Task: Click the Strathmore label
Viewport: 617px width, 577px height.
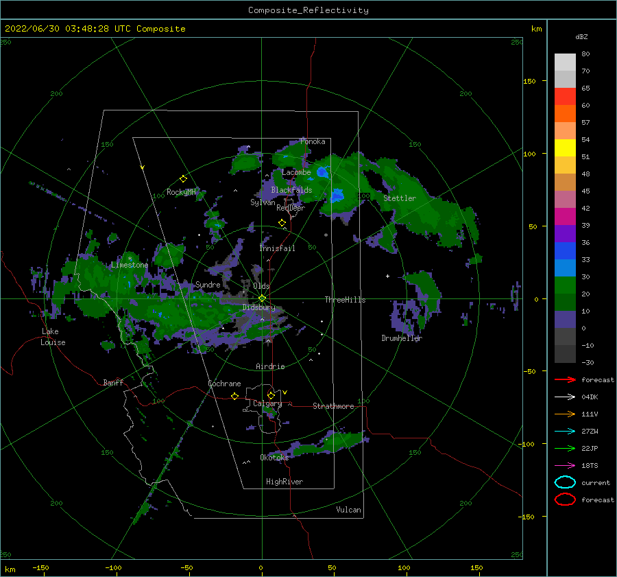Action: tap(333, 406)
